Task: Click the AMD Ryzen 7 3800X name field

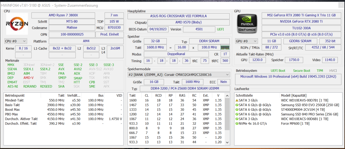Action: click(x=63, y=15)
